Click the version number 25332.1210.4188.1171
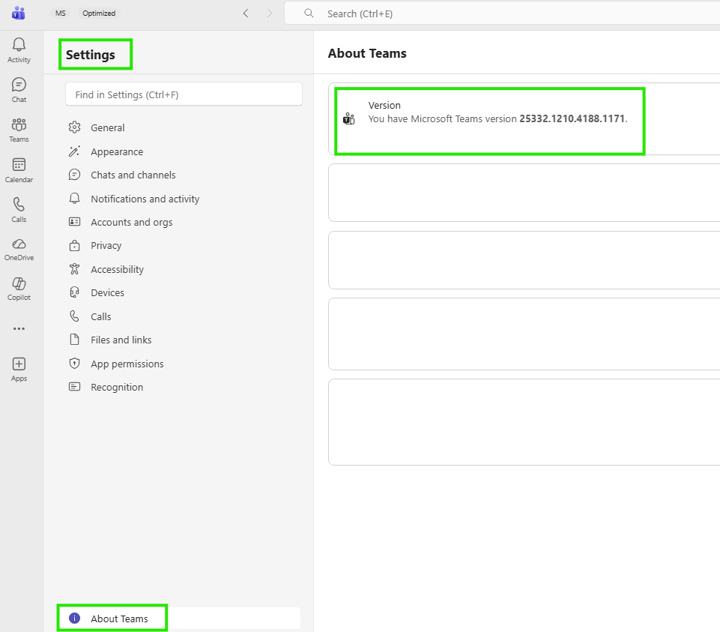The image size is (720, 632). click(x=572, y=118)
